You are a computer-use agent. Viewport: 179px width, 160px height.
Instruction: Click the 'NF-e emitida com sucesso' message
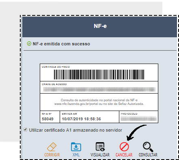tap(61, 44)
